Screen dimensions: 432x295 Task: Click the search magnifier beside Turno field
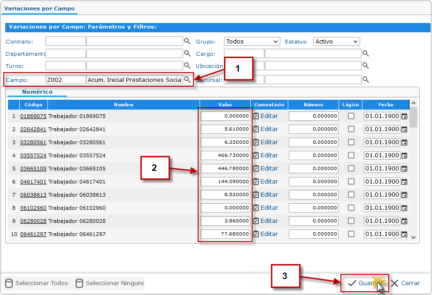(187, 66)
